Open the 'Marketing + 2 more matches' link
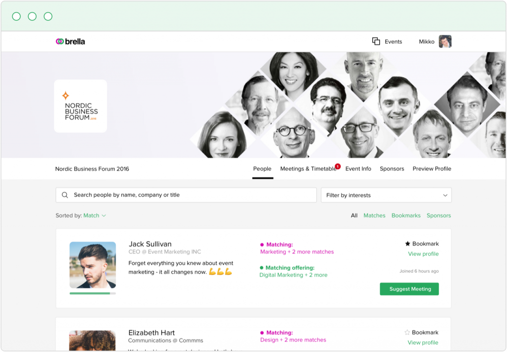 (297, 252)
